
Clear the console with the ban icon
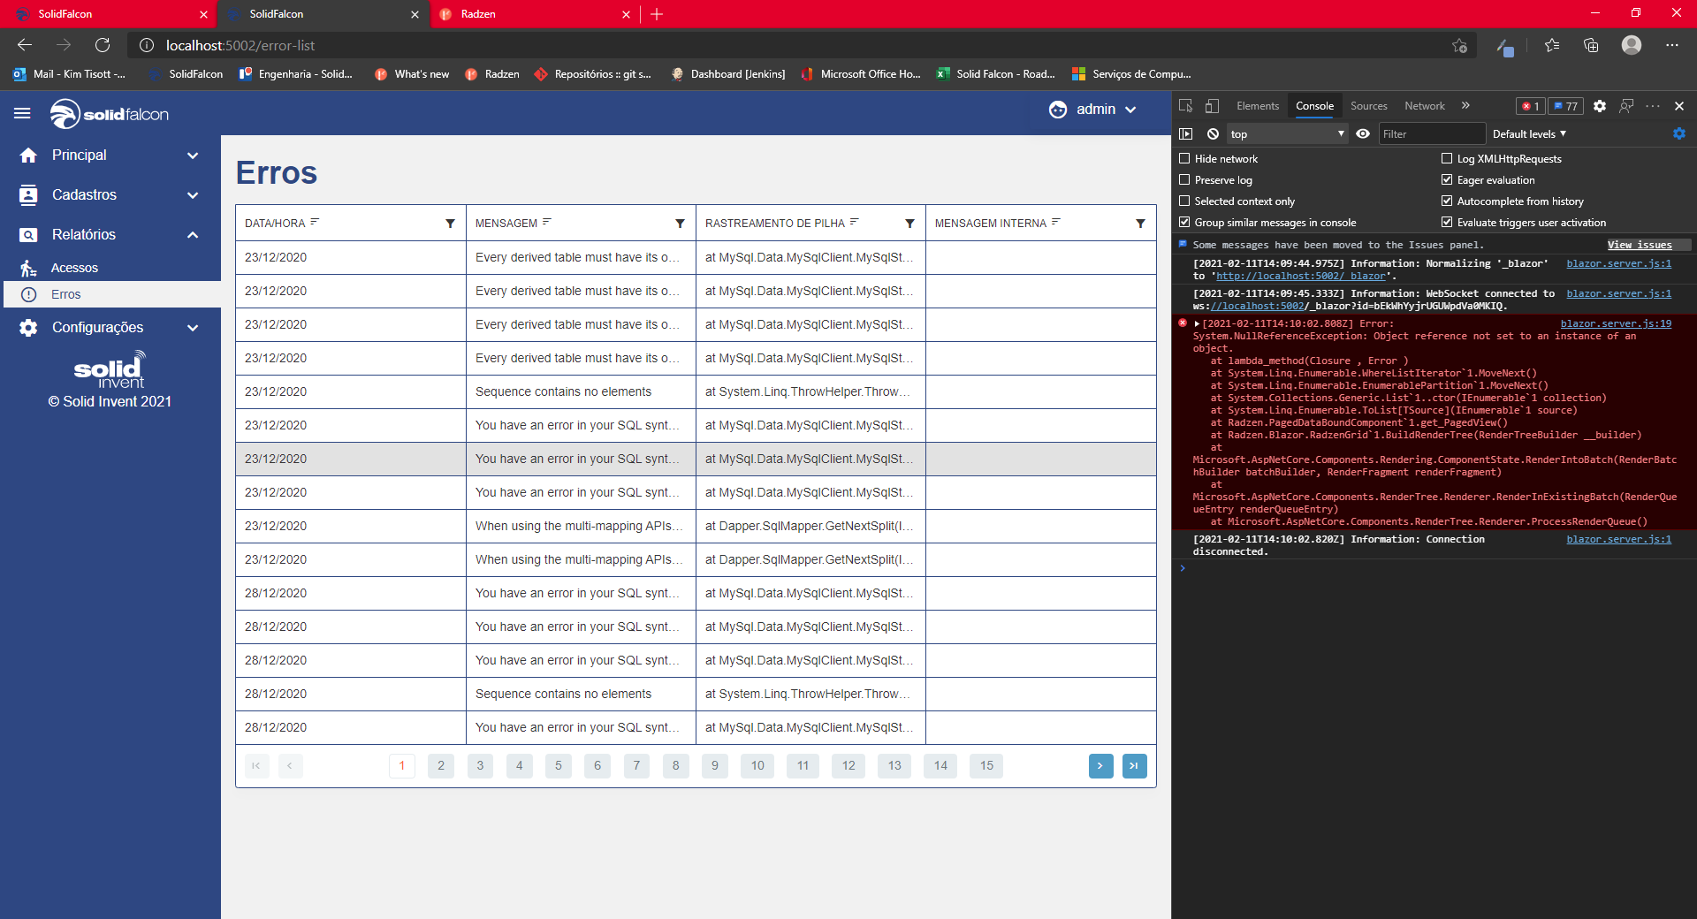coord(1213,134)
